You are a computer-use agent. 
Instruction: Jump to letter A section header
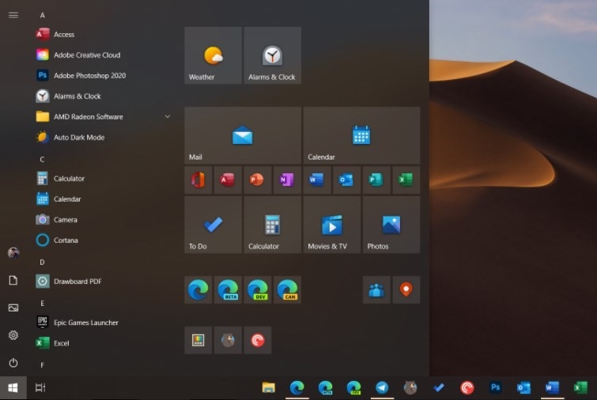[42, 15]
